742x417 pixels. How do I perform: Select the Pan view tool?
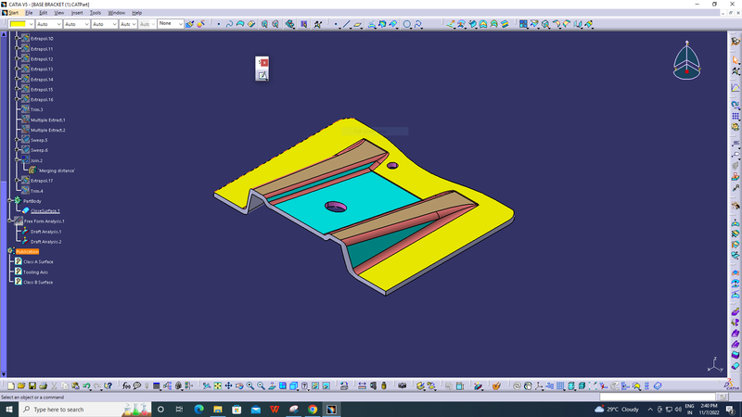point(228,385)
